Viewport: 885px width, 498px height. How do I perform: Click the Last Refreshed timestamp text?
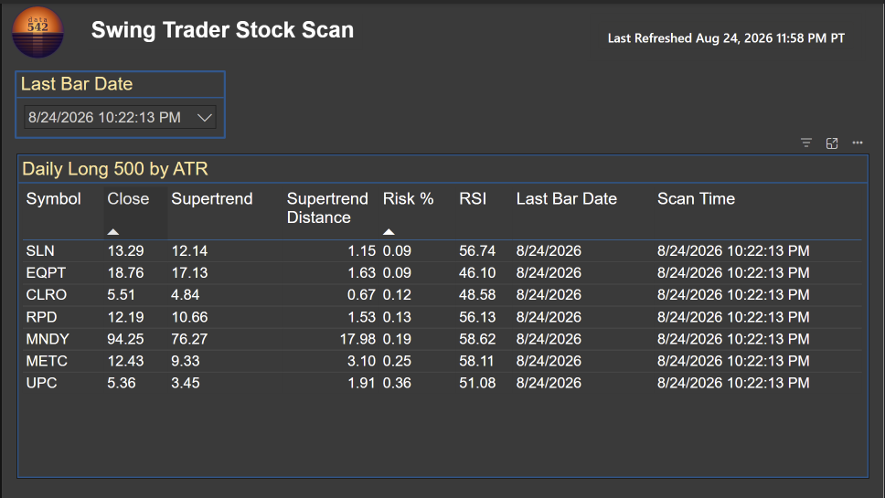(726, 38)
